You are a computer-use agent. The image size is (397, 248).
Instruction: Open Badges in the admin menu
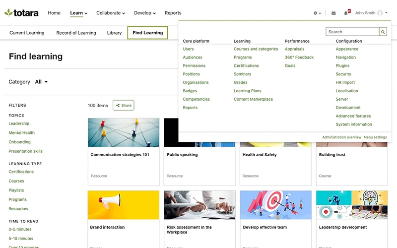click(190, 91)
